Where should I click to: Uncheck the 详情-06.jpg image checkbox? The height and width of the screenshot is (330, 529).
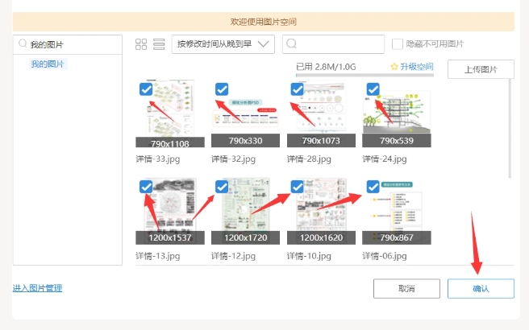coord(373,187)
